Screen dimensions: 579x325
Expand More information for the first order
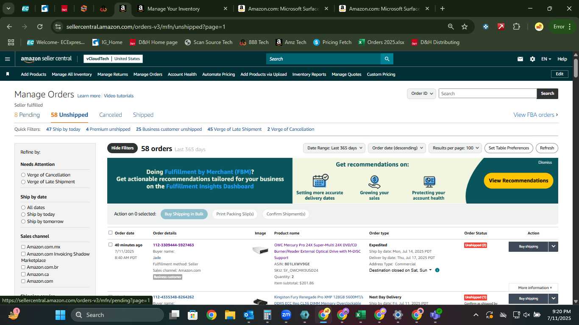pyautogui.click(x=533, y=288)
